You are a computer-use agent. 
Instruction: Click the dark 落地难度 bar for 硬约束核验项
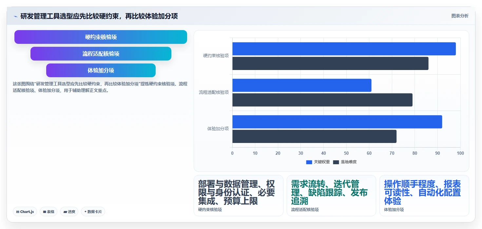coord(330,63)
